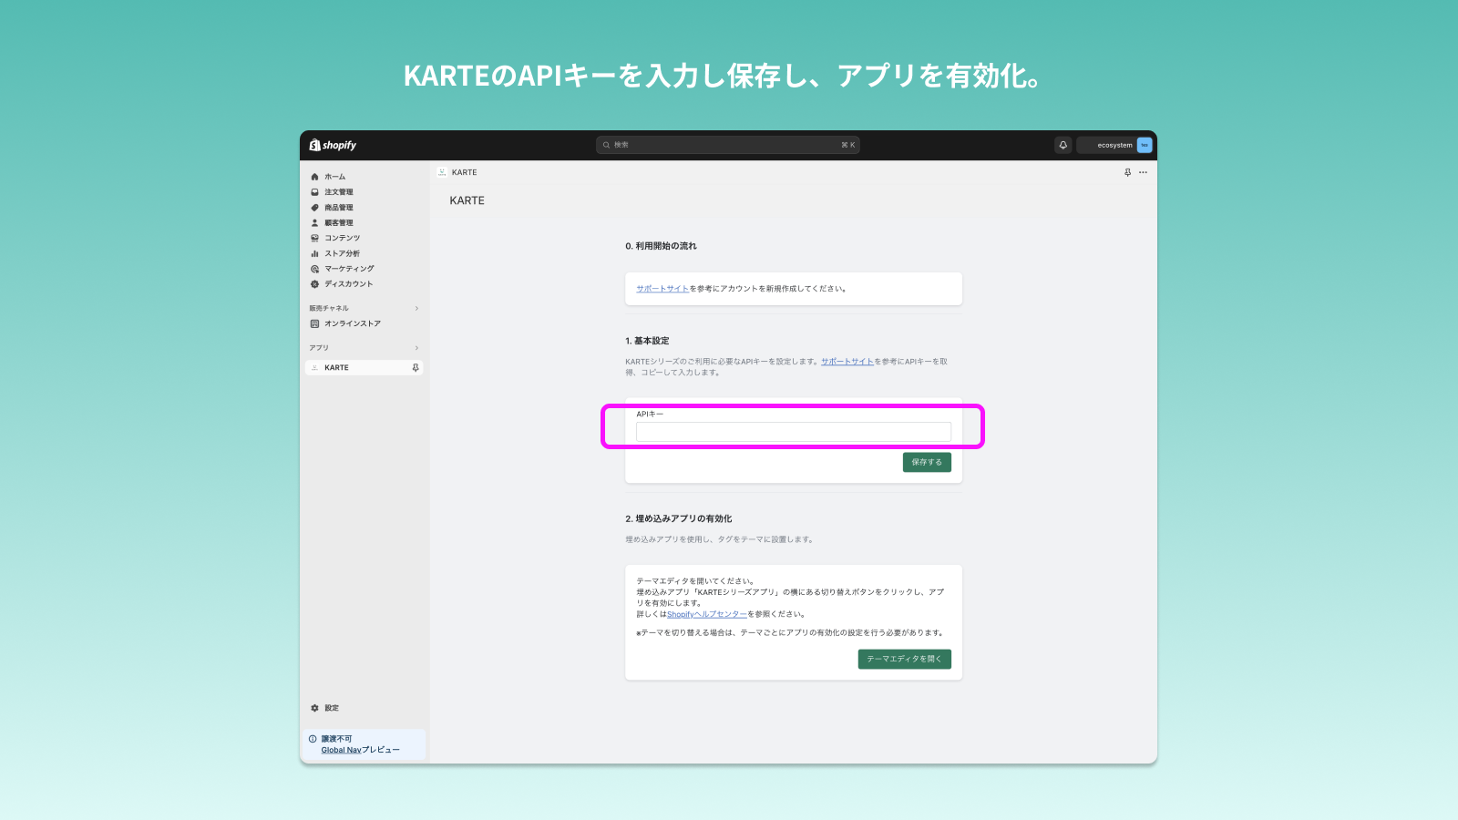Image resolution: width=1458 pixels, height=820 pixels.
Task: Open 商品管理 via the tag icon
Action: coord(315,207)
